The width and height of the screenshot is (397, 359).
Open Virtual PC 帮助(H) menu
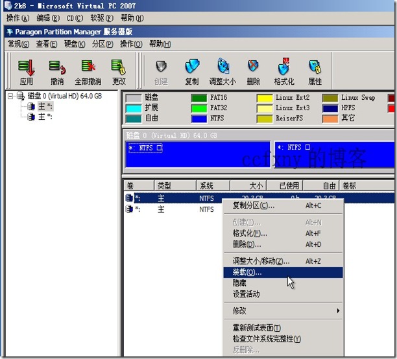click(x=132, y=18)
